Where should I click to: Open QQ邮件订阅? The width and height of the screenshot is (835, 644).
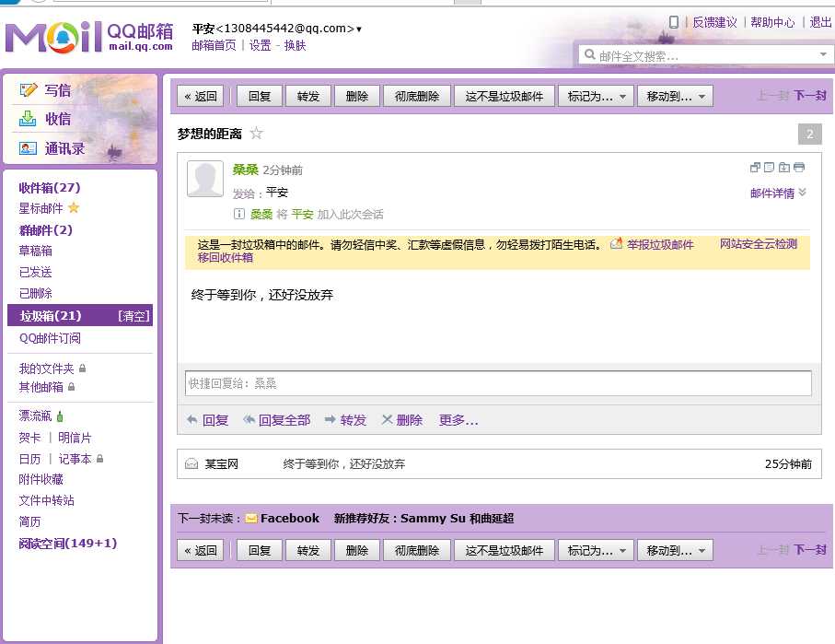[50, 338]
